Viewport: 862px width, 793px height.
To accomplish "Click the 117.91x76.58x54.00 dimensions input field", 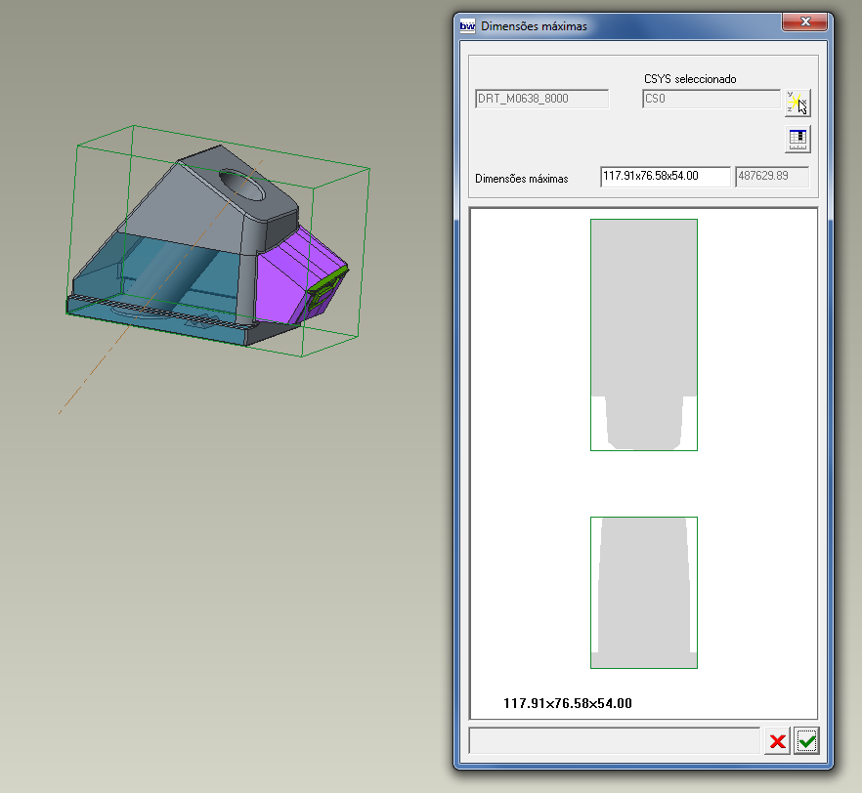I will [666, 177].
